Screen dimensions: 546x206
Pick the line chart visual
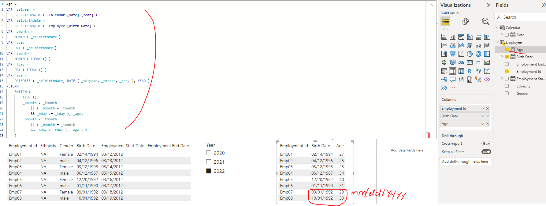(444, 45)
